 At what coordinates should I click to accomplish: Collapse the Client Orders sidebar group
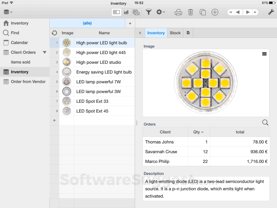(x=44, y=52)
